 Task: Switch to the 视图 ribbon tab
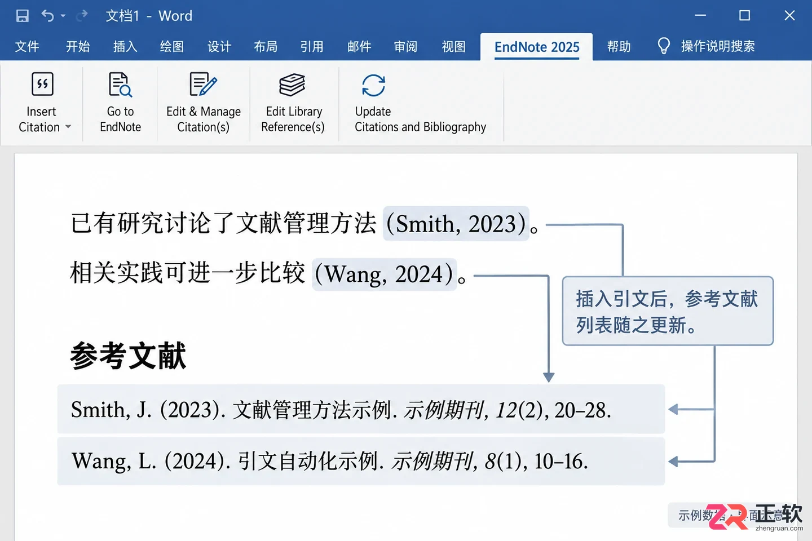click(x=454, y=46)
